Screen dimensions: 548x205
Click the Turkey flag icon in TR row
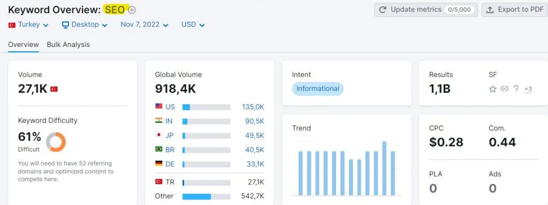pyautogui.click(x=158, y=182)
